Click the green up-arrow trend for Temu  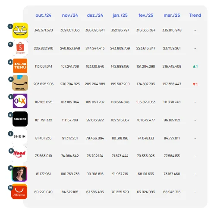(195, 66)
